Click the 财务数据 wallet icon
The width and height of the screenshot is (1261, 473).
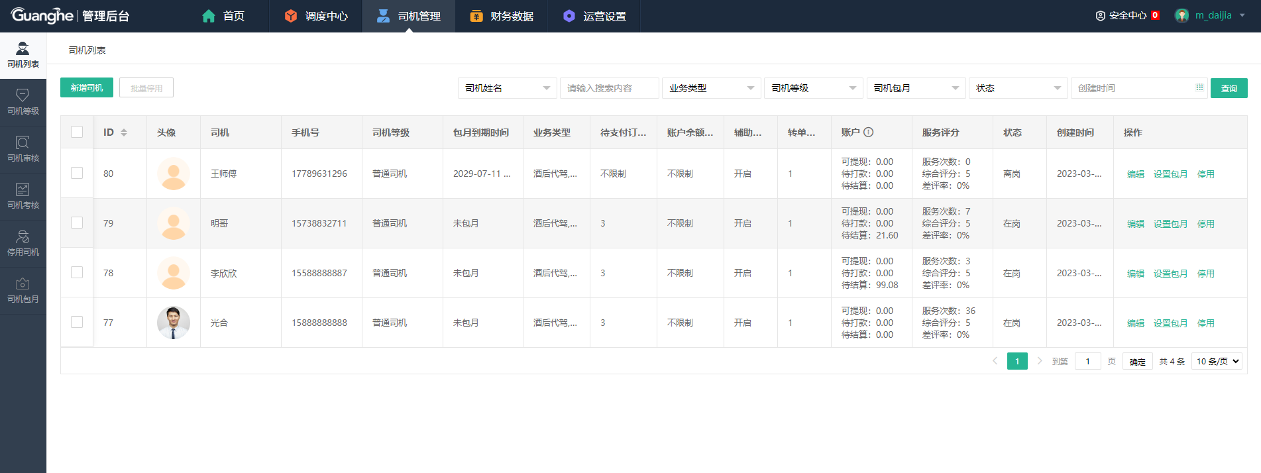(476, 16)
